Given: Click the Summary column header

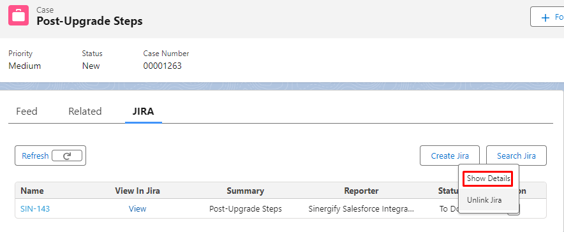Looking at the screenshot, I should coord(245,191).
